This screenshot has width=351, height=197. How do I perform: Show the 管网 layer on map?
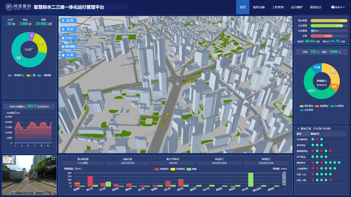pos(68,21)
